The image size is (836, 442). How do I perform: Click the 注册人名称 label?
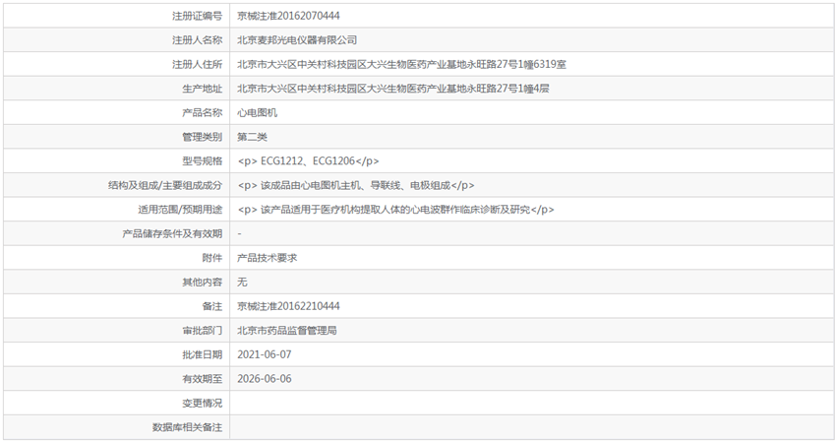[197, 40]
